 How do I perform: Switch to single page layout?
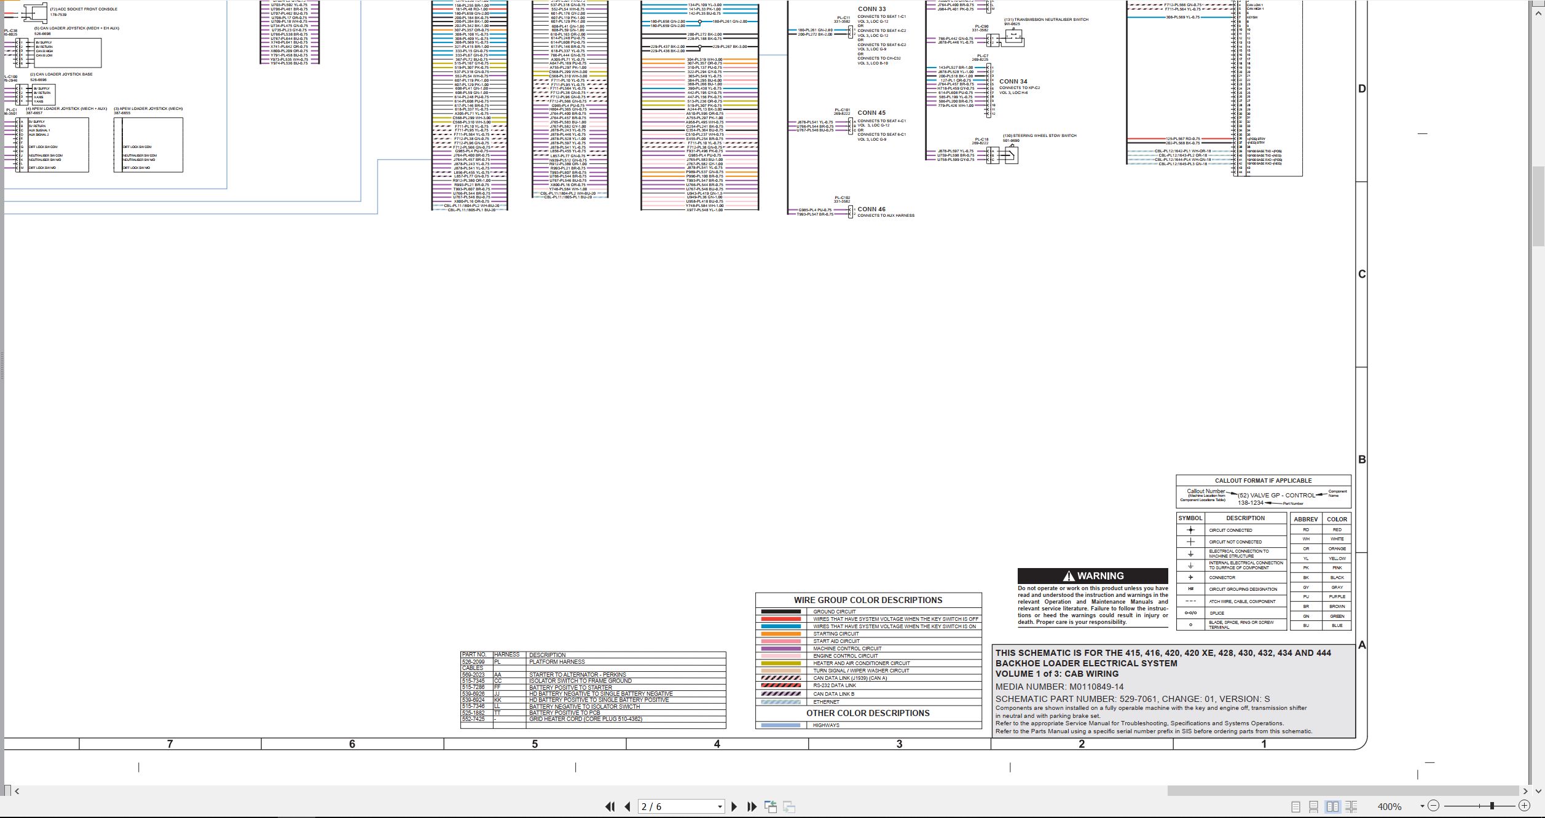point(1295,806)
